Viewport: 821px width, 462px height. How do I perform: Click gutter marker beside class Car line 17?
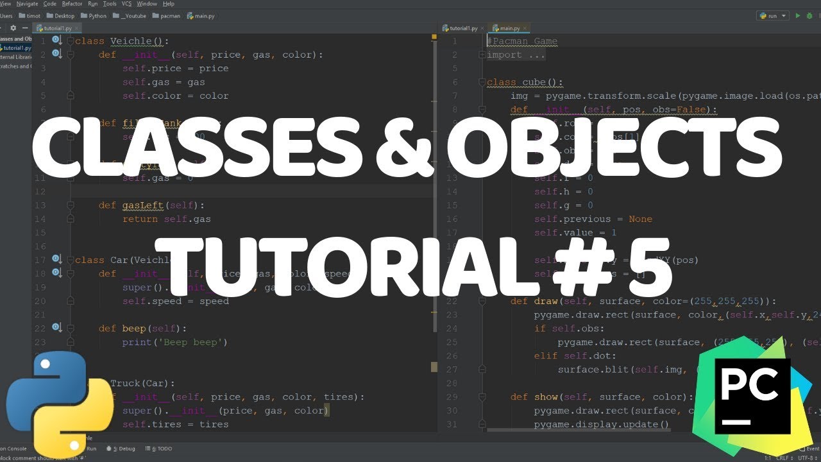tap(56, 260)
